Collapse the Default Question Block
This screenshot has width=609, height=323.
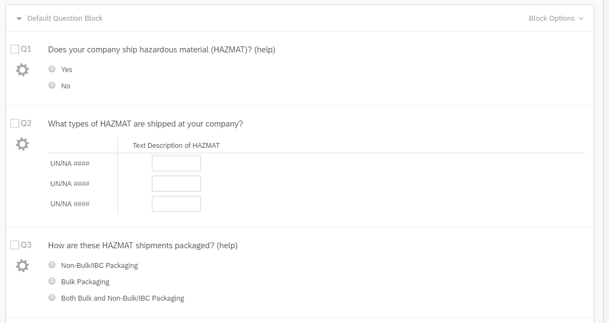(19, 19)
